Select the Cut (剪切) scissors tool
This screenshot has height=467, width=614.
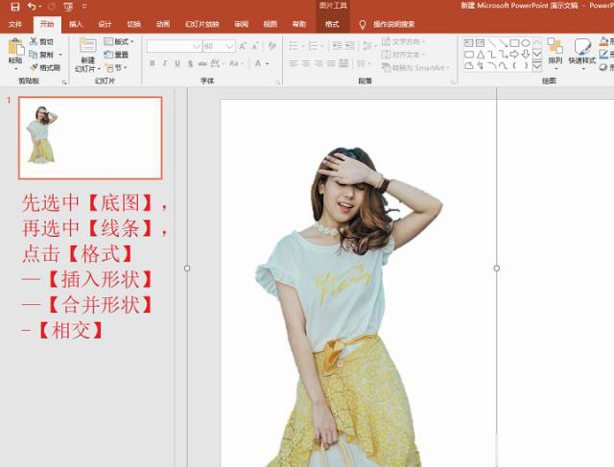point(41,42)
